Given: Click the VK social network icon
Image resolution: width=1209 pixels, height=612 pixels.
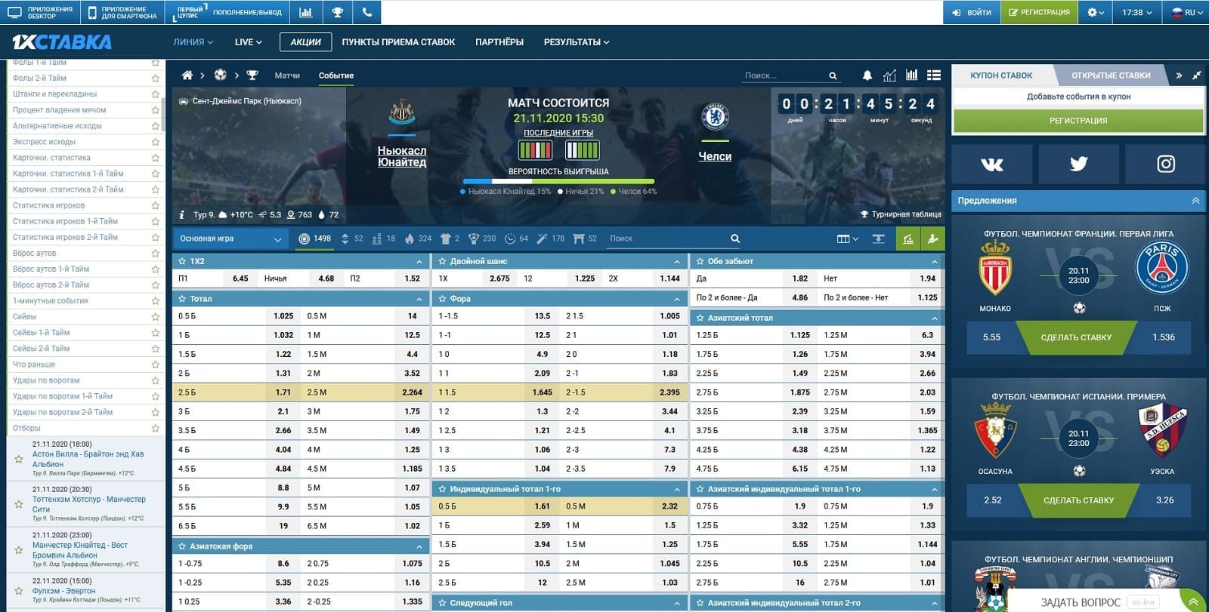Looking at the screenshot, I should [x=991, y=164].
